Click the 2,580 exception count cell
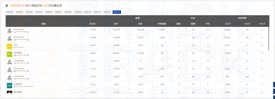275x99 pixels. coord(162,37)
